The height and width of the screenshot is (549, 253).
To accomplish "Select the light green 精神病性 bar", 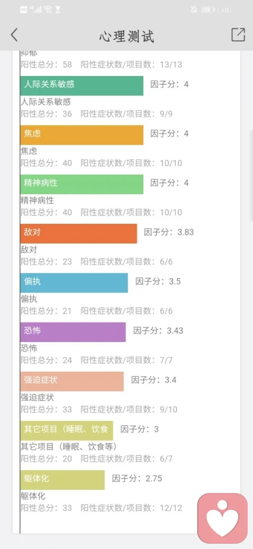I will 82,184.
